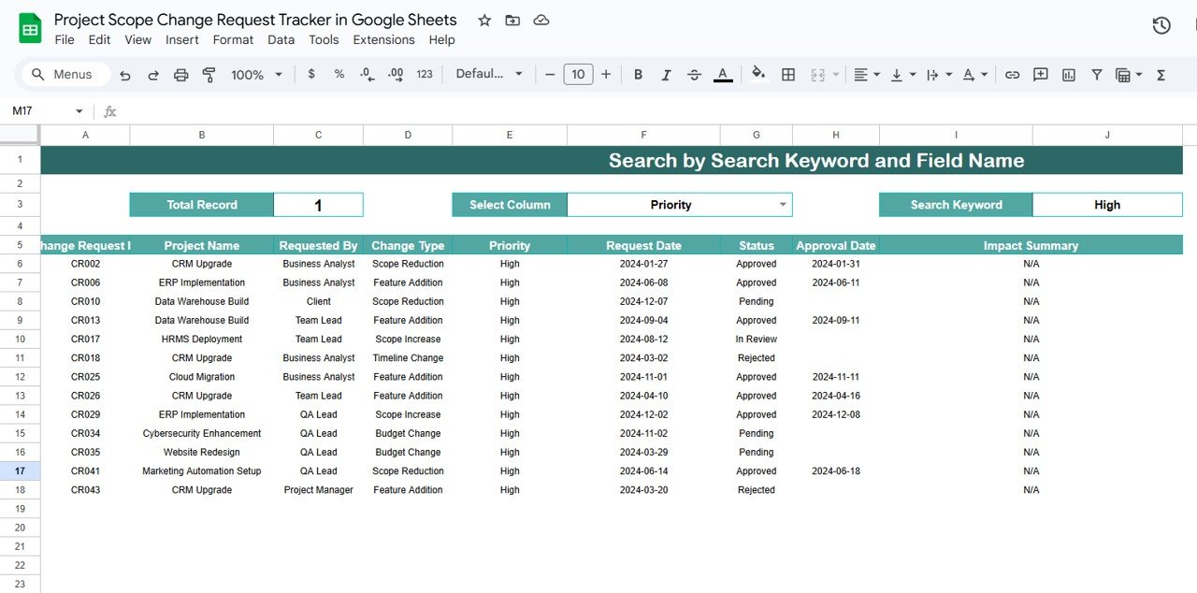Star this spreadsheet
Screen dimensions: 1197x593
(483, 19)
